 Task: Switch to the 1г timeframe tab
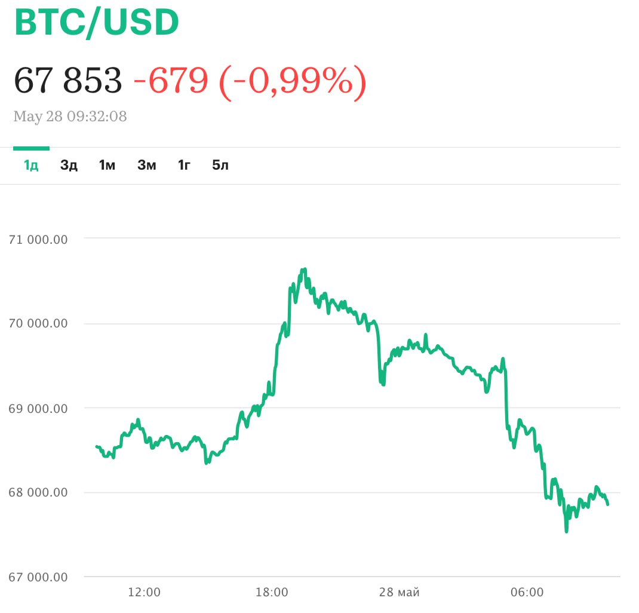coord(184,165)
